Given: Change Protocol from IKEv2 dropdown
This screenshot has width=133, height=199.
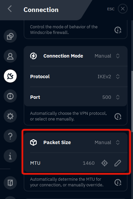Looking at the screenshot, I should (109, 77).
